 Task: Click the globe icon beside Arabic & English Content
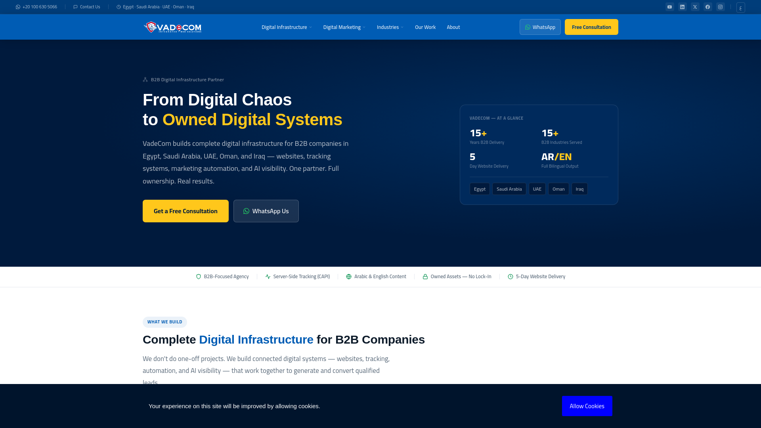pyautogui.click(x=349, y=277)
